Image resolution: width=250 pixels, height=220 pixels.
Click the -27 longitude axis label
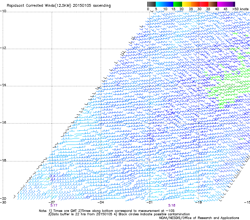(x=52, y=202)
